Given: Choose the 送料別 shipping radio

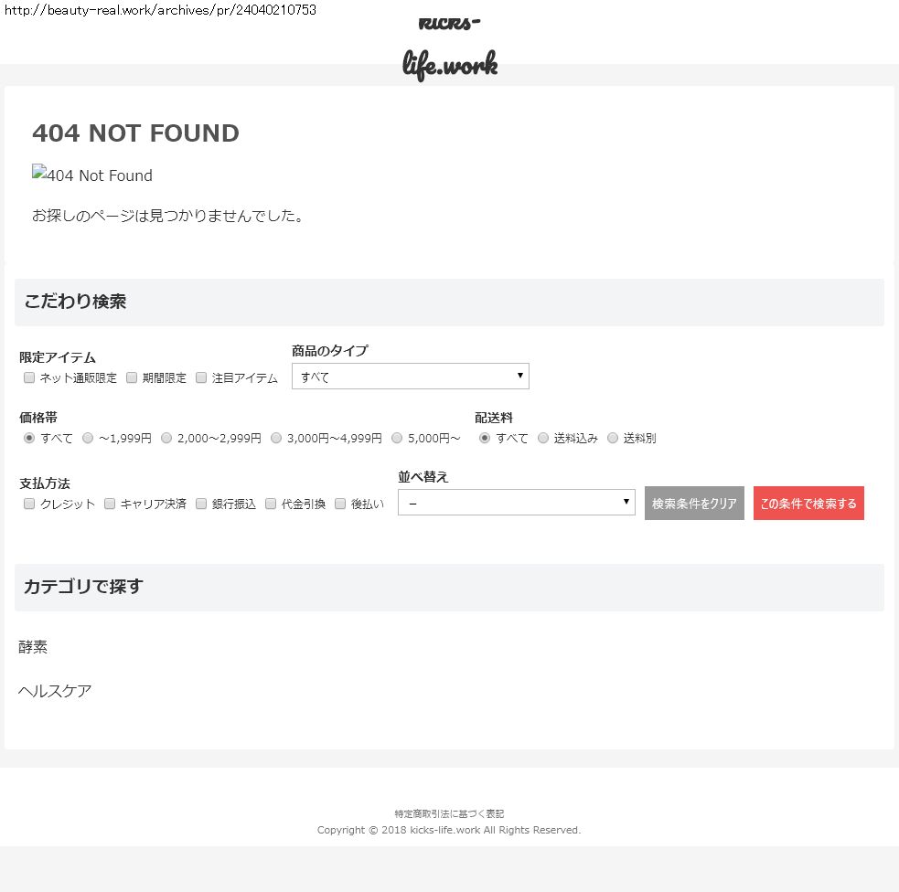Looking at the screenshot, I should click(x=613, y=438).
